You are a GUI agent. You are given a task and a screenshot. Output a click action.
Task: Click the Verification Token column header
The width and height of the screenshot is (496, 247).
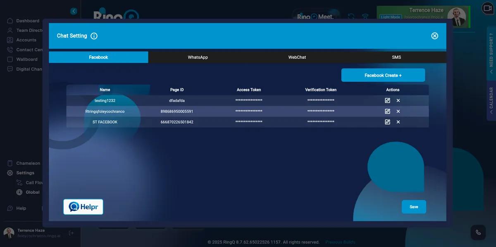pyautogui.click(x=321, y=90)
